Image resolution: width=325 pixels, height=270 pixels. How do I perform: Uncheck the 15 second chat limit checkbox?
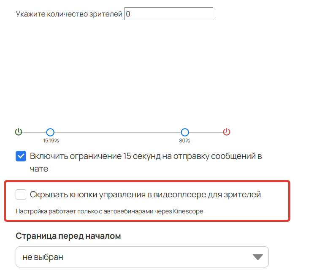click(x=21, y=156)
